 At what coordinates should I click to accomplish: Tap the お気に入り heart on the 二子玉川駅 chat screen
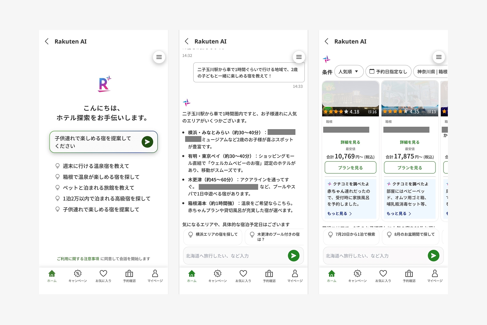tap(243, 273)
